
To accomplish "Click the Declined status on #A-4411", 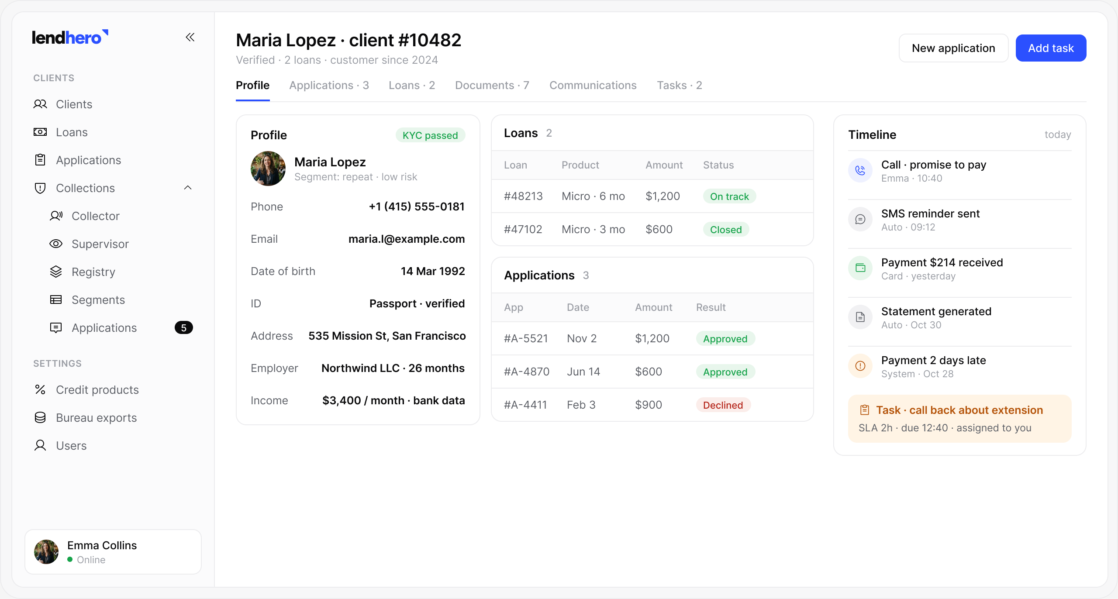I will (x=723, y=405).
